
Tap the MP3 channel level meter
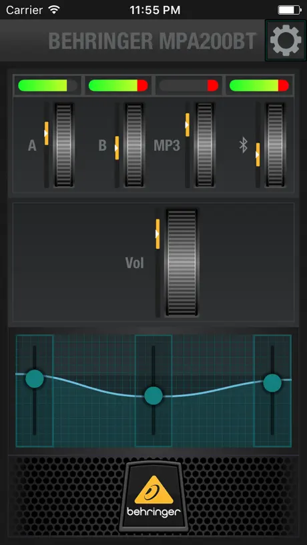[189, 85]
